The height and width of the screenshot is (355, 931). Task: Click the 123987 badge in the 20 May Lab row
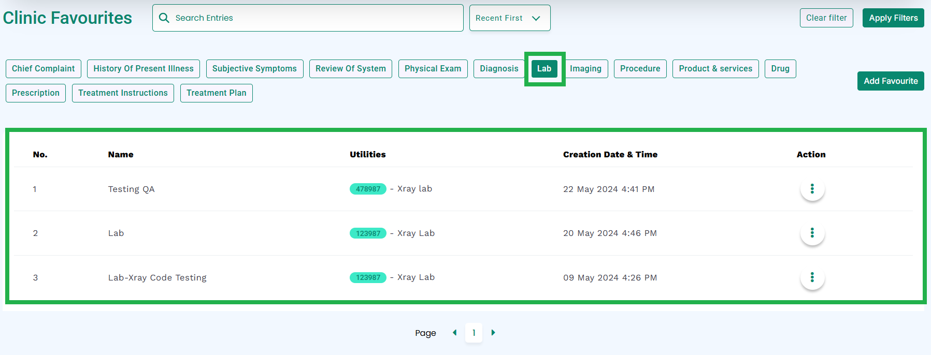(368, 233)
